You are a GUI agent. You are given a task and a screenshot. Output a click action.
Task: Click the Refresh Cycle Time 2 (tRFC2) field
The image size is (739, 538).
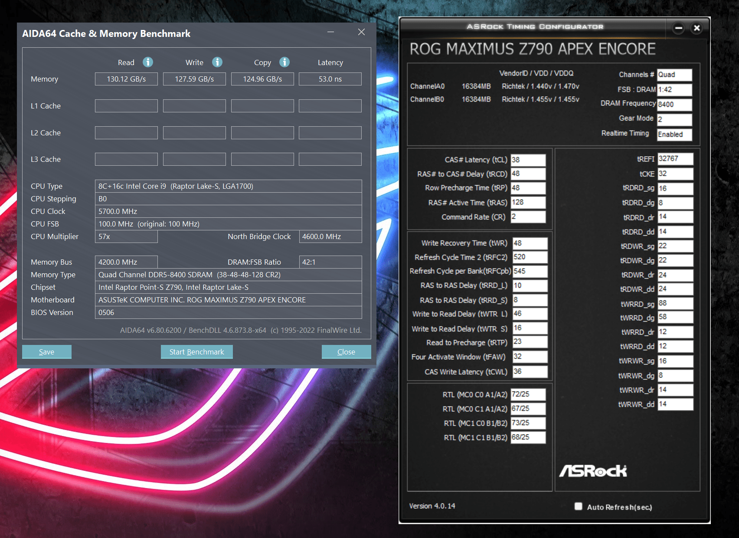[x=530, y=257]
